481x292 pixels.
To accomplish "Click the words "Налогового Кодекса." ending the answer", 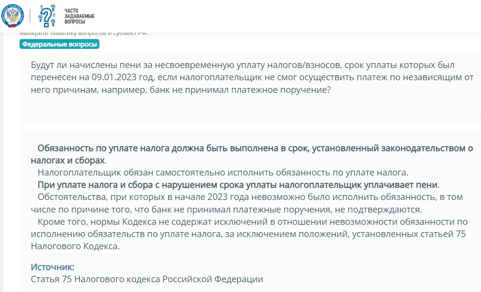I will pos(75,246).
